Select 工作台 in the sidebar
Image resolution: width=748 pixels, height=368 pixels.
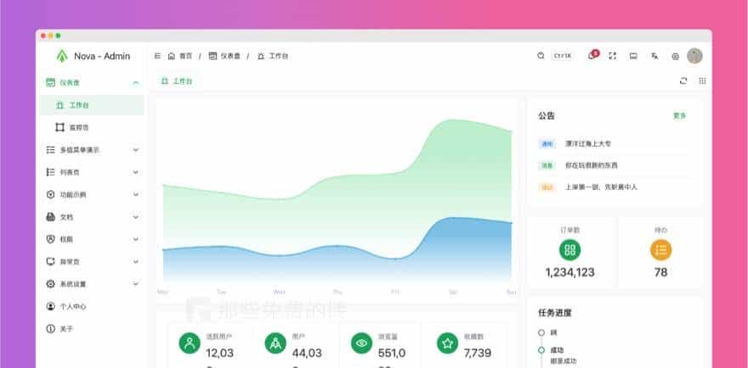point(92,105)
